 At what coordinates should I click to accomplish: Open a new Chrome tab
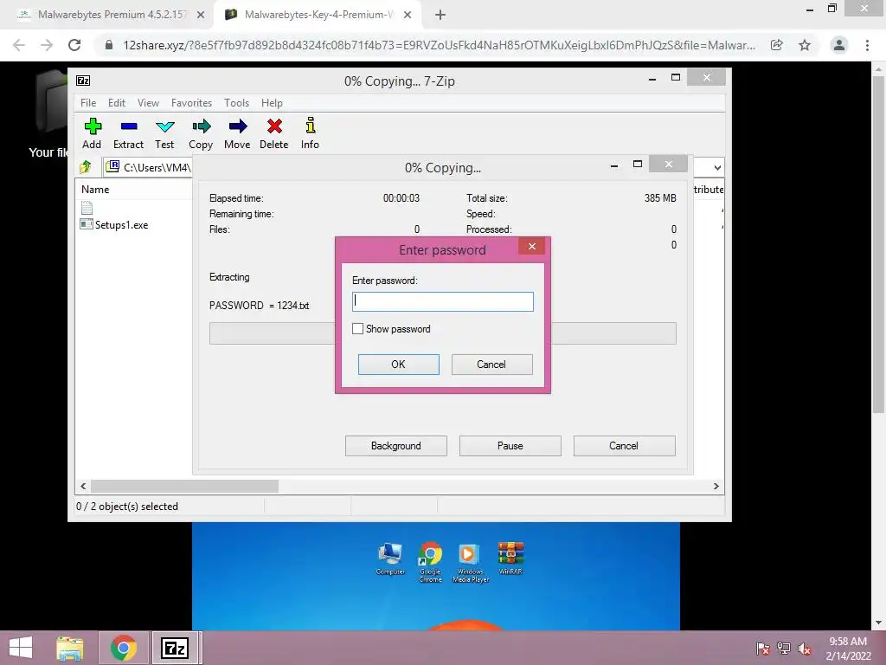[440, 16]
